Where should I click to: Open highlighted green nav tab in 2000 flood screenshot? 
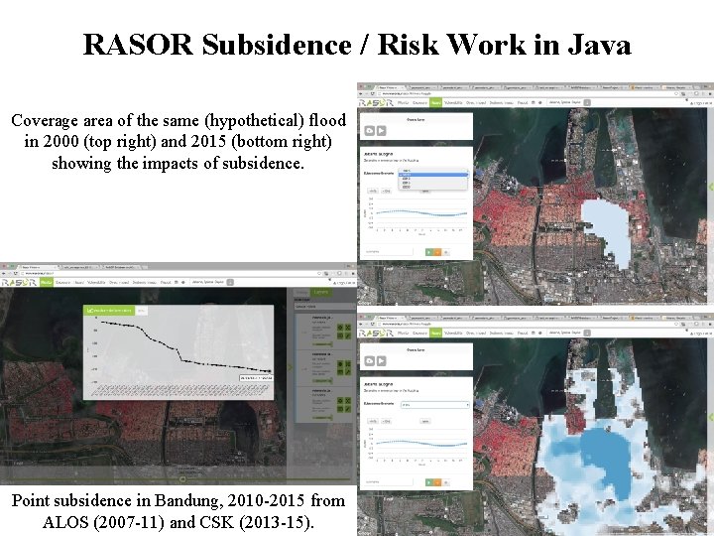click(x=435, y=102)
